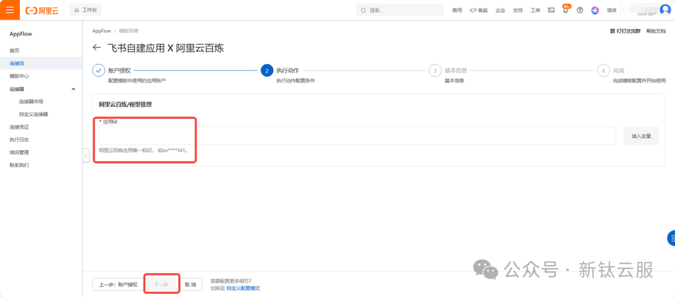Click step 1 账户授权 checkmark circle

click(x=99, y=71)
